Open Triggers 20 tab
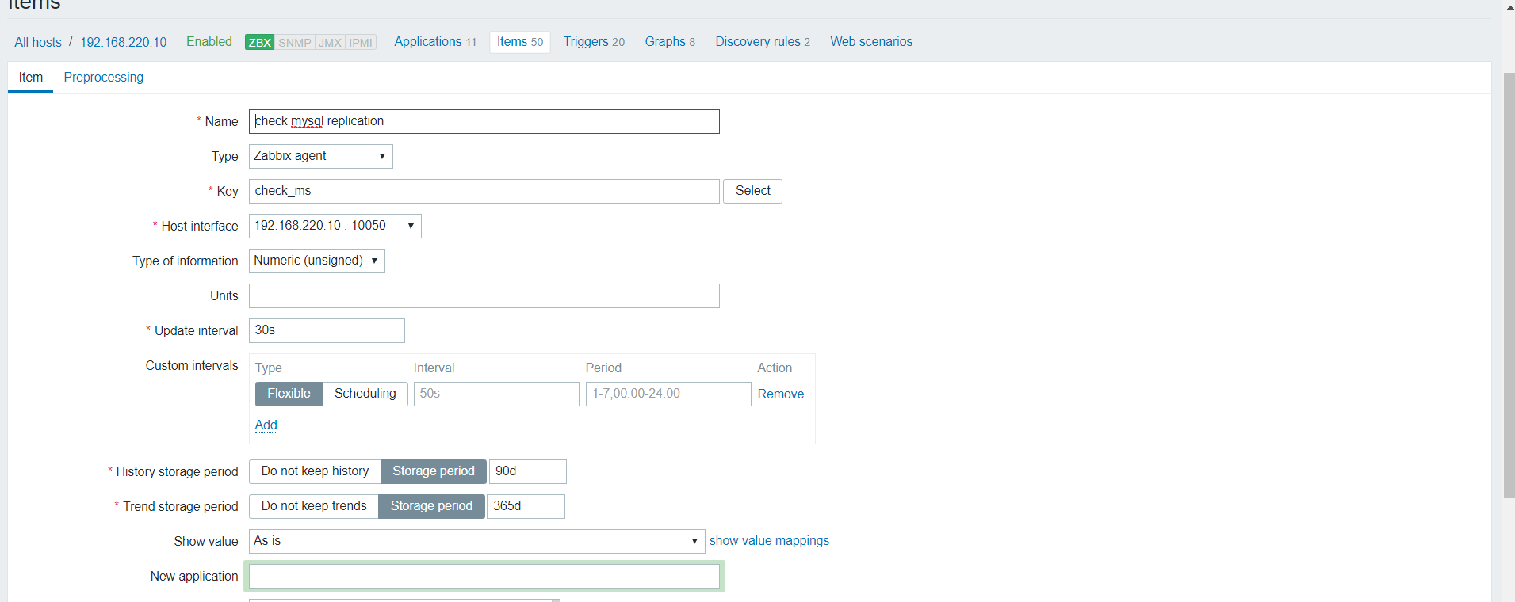1515x602 pixels. click(x=594, y=41)
